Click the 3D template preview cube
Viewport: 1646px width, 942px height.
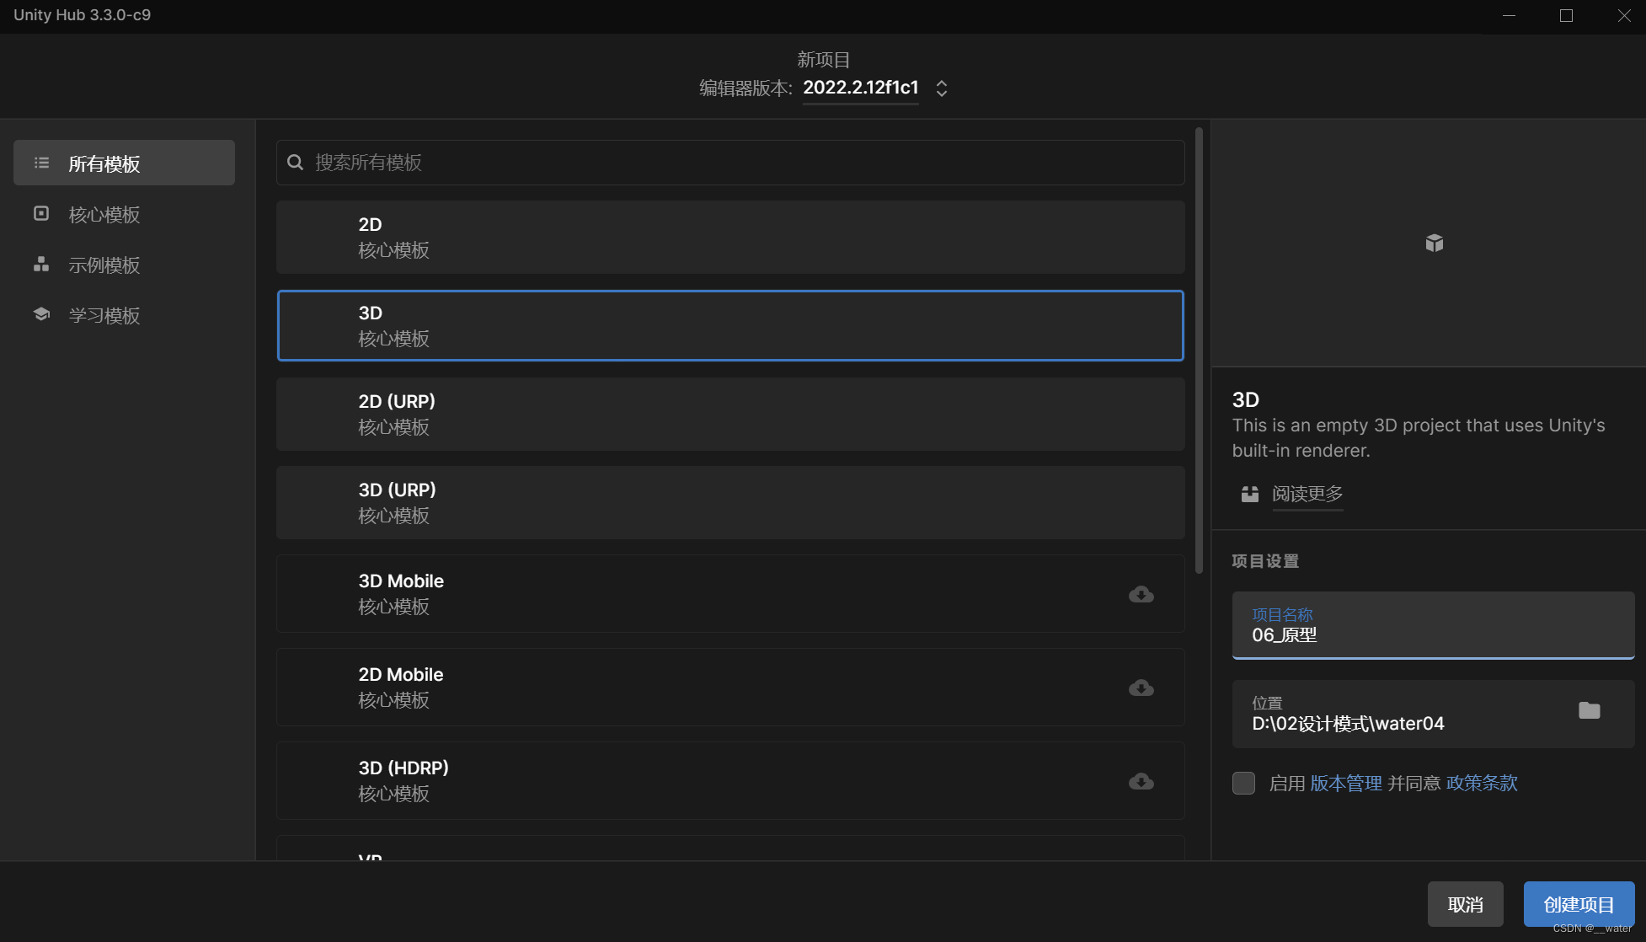point(1435,244)
